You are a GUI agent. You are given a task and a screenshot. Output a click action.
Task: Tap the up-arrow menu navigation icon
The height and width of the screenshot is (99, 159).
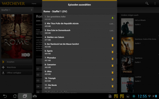click(35, 96)
